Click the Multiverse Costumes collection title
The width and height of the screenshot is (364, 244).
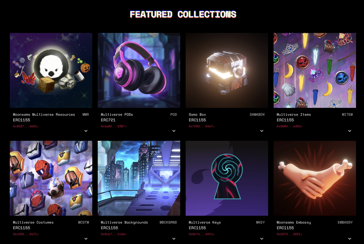pos(33,222)
